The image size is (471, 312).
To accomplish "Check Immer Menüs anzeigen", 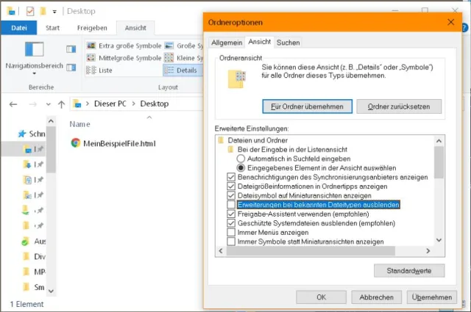I will (x=230, y=232).
